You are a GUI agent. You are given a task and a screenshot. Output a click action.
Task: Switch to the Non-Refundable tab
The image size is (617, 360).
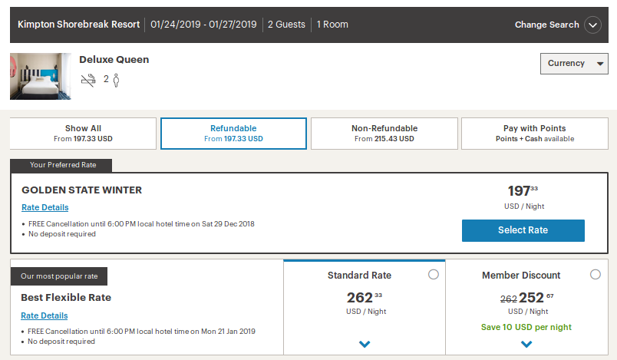(x=384, y=134)
